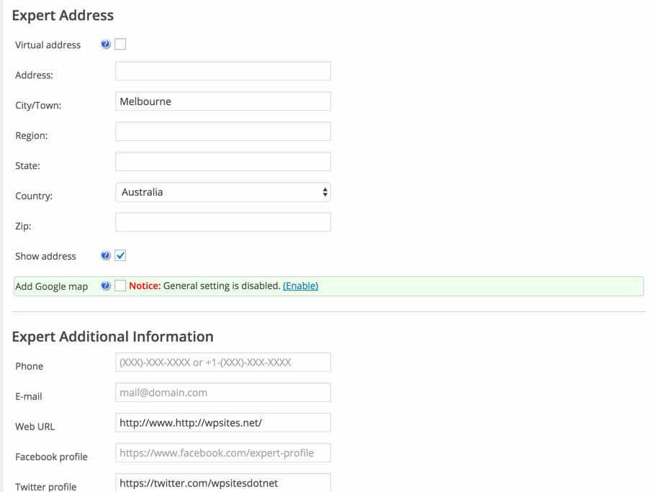Click the Twitter profile field
Screen dimensions: 655x492
(222, 483)
